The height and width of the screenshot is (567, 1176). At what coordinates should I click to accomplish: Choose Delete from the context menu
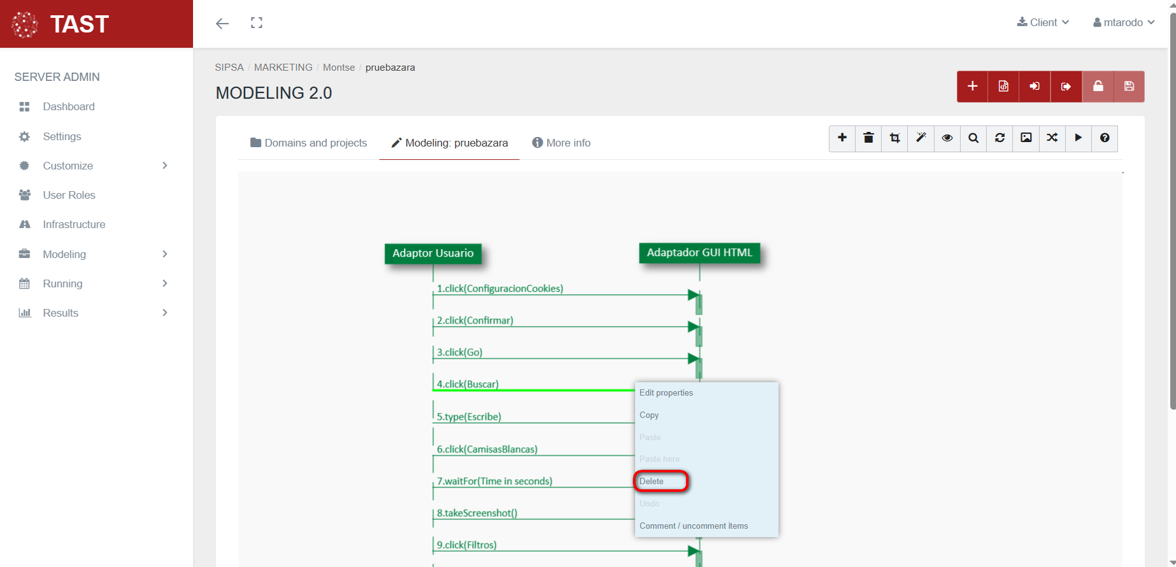[x=652, y=482]
